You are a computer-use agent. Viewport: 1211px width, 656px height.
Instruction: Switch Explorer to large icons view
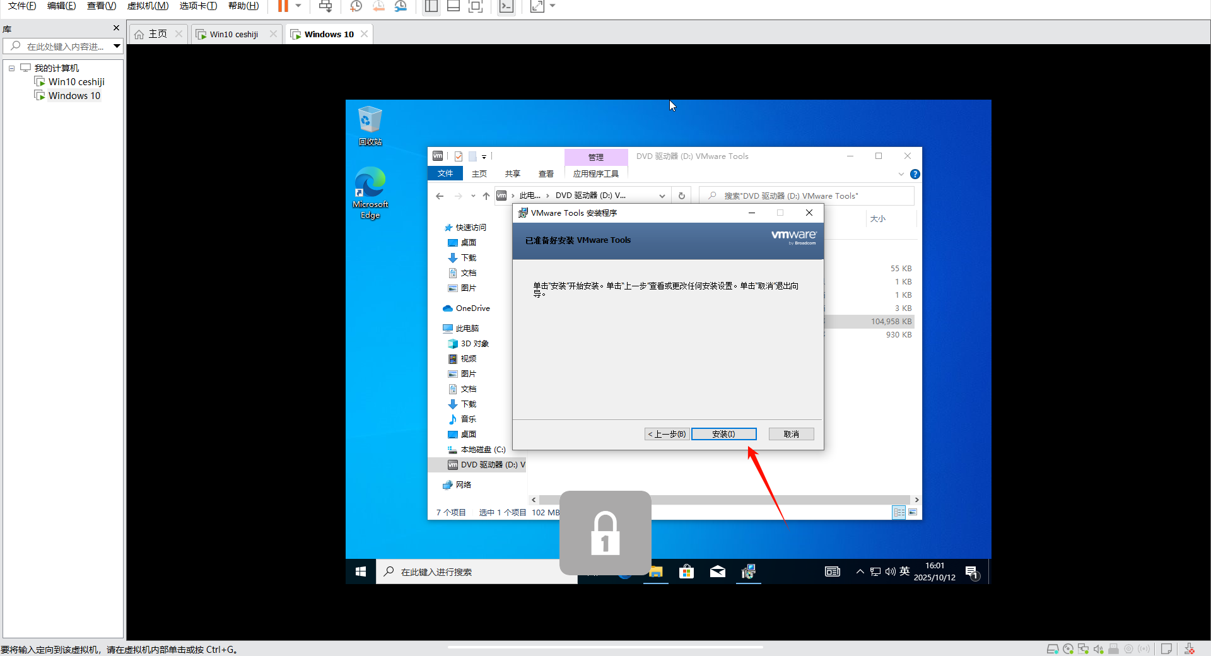coord(913,512)
